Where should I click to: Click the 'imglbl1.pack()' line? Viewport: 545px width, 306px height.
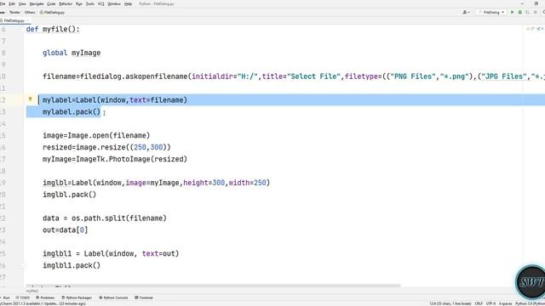click(x=72, y=265)
